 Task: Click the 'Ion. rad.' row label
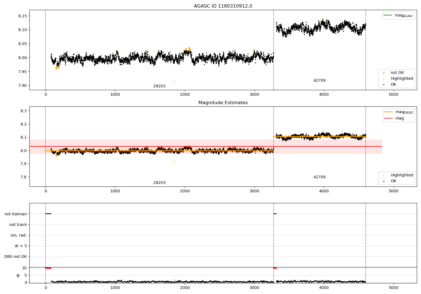[x=19, y=235]
